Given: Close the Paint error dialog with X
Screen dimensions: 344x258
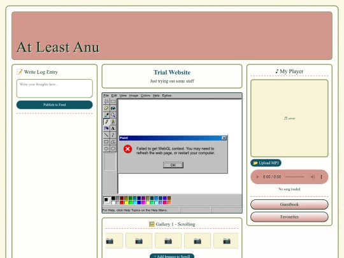Looking at the screenshot, I should tap(224, 138).
